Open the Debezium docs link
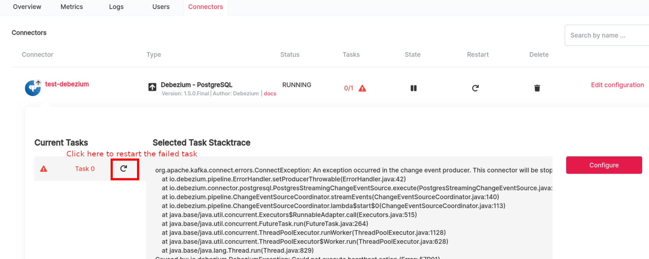This screenshot has width=649, height=259. [x=270, y=94]
